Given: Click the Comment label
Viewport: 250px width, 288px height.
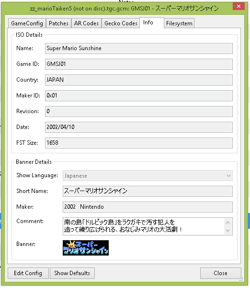Looking at the screenshot, I should pyautogui.click(x=30, y=221).
